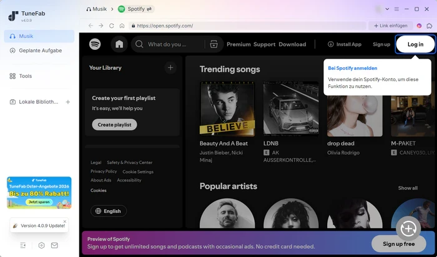Open the Legal link
The image size is (437, 257).
pyautogui.click(x=96, y=162)
